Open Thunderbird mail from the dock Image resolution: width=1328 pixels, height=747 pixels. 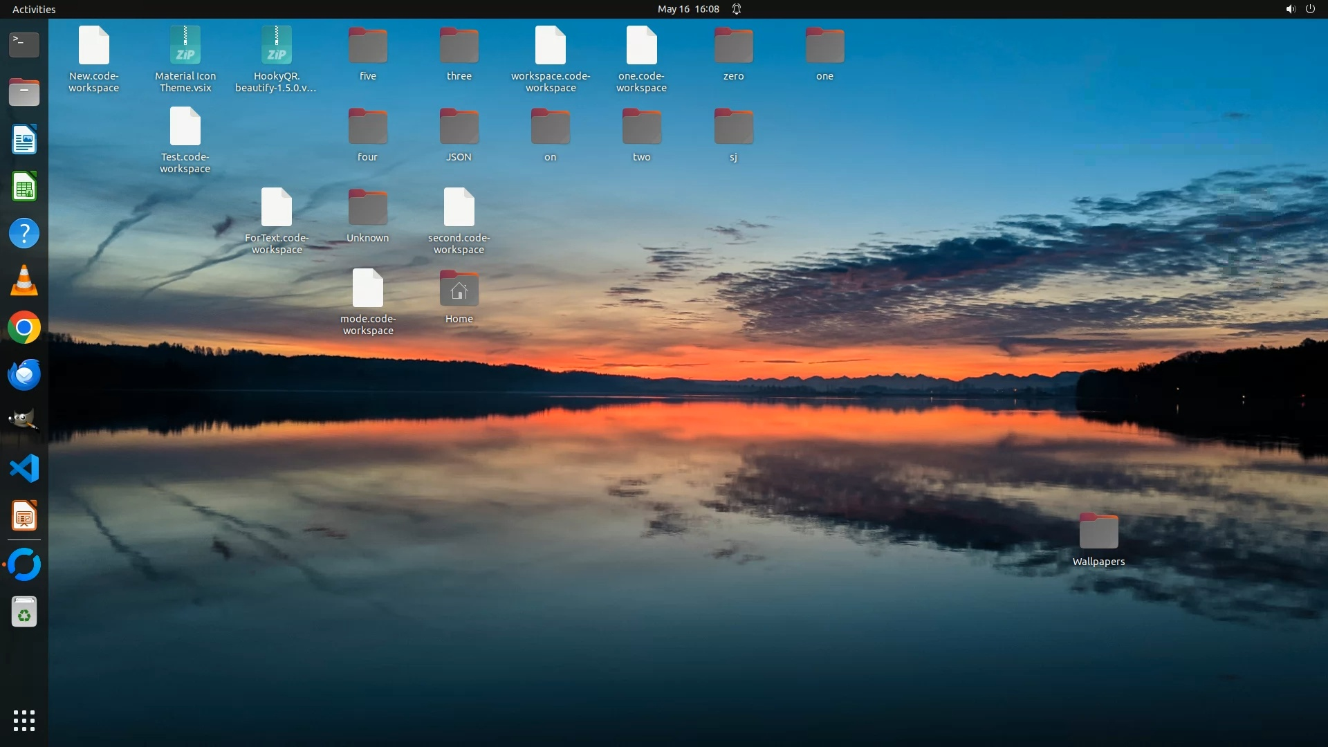click(24, 375)
